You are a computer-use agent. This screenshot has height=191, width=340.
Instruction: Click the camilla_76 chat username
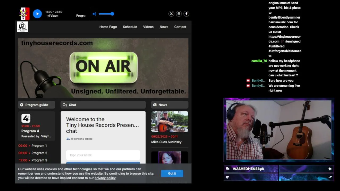[x=259, y=61]
